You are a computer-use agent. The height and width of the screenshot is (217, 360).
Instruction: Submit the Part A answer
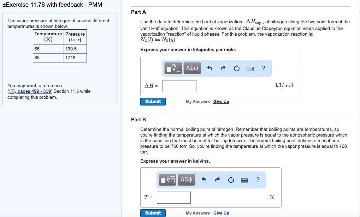(153, 102)
